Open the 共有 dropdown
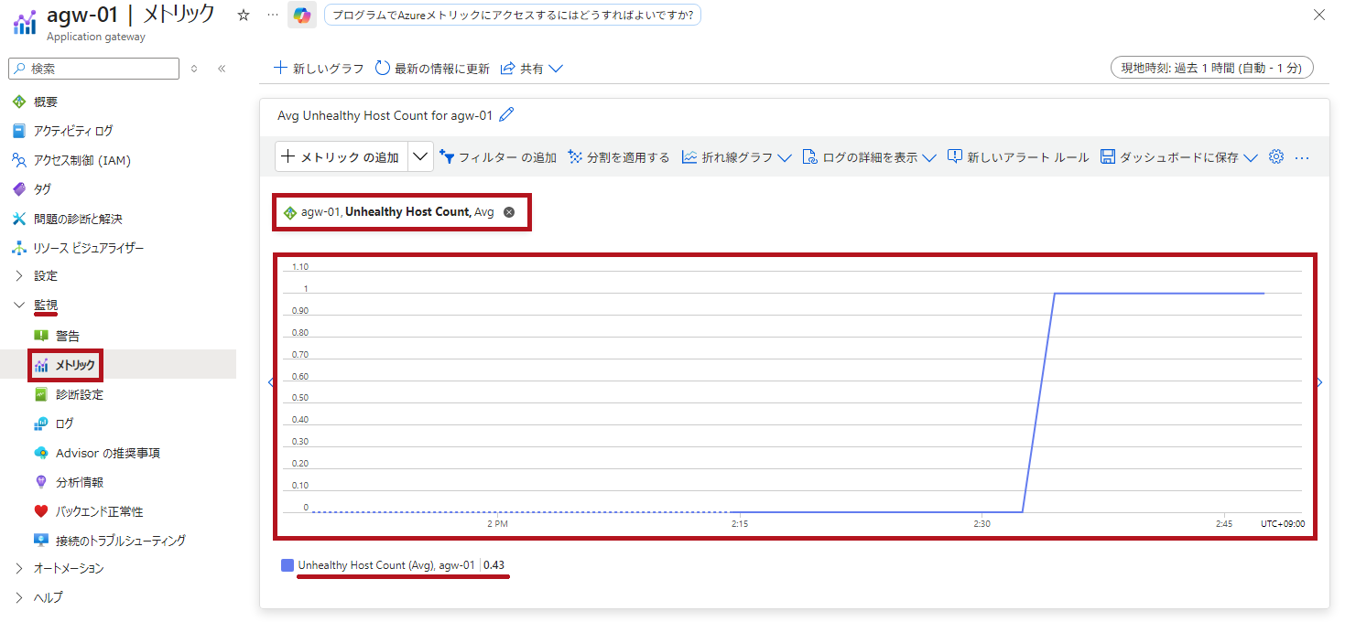 [x=531, y=69]
